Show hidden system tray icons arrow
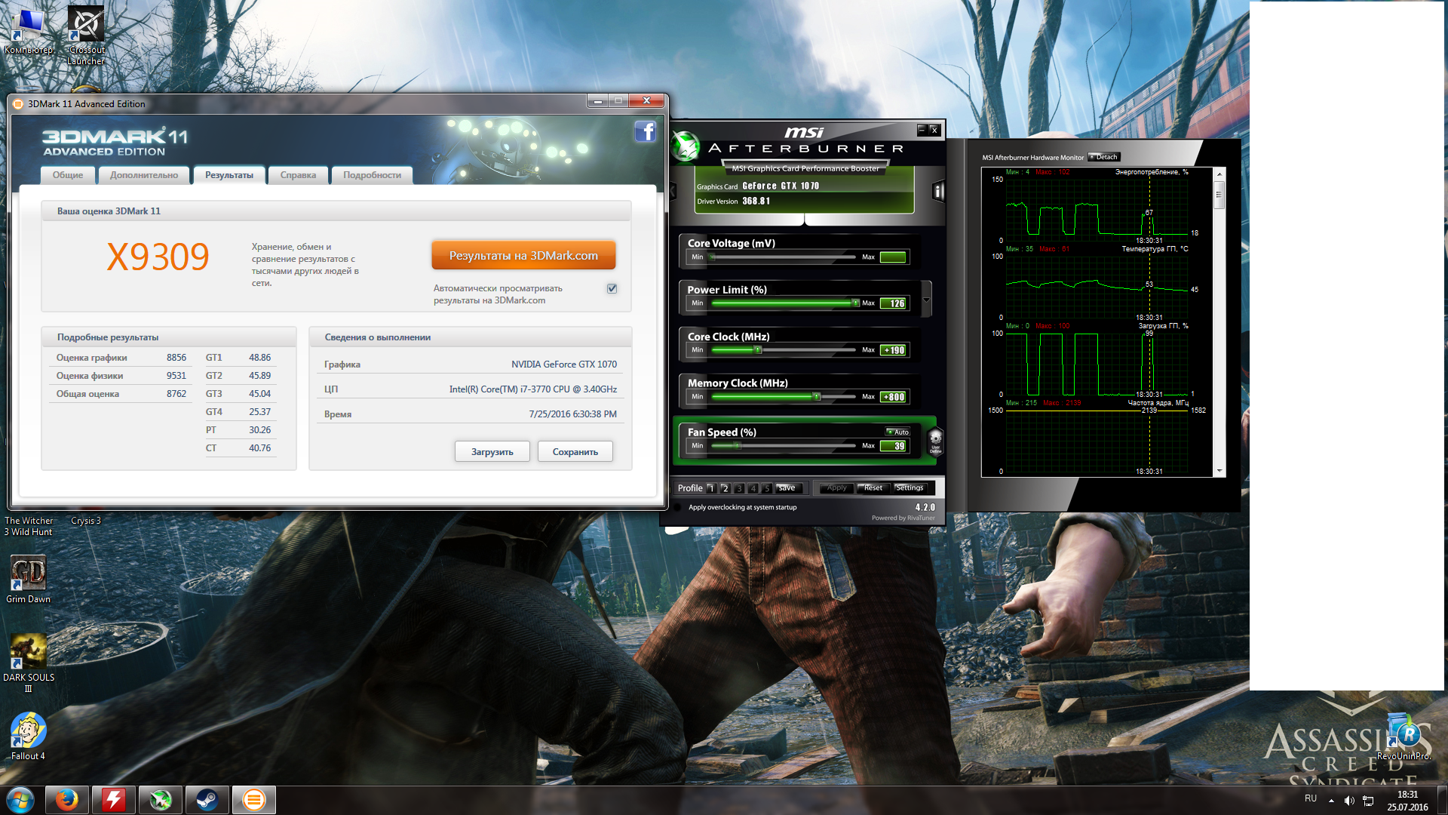Viewport: 1448px width, 815px height. click(1331, 800)
